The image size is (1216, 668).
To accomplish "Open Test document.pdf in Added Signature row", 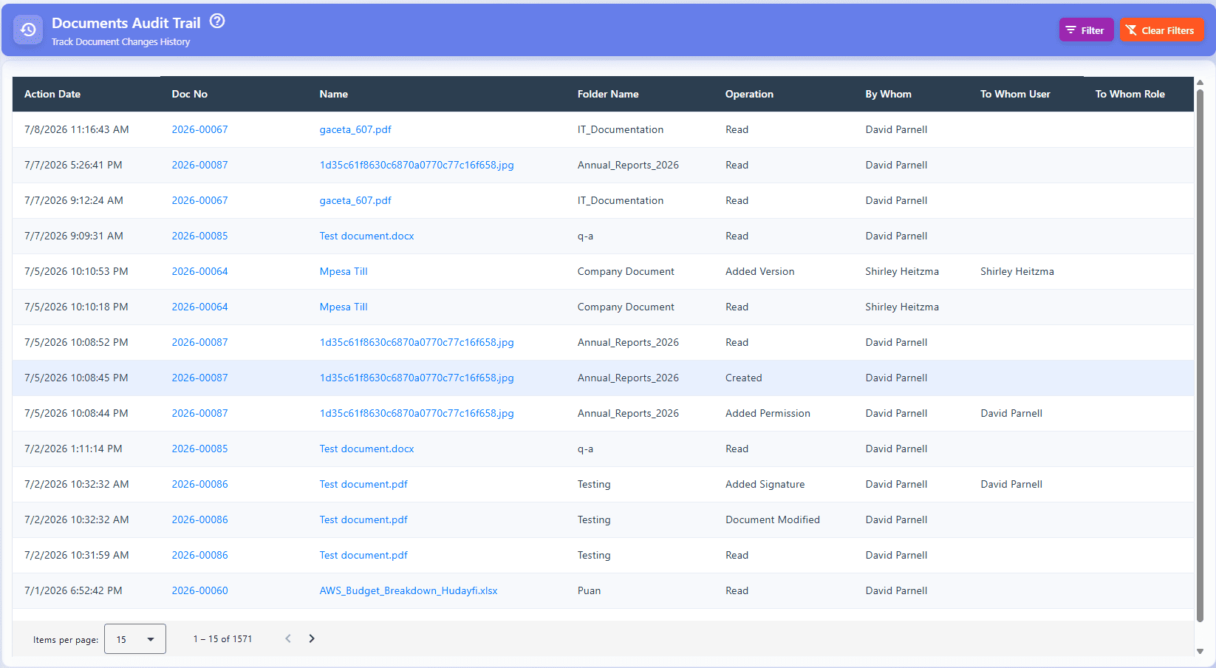I will [363, 484].
